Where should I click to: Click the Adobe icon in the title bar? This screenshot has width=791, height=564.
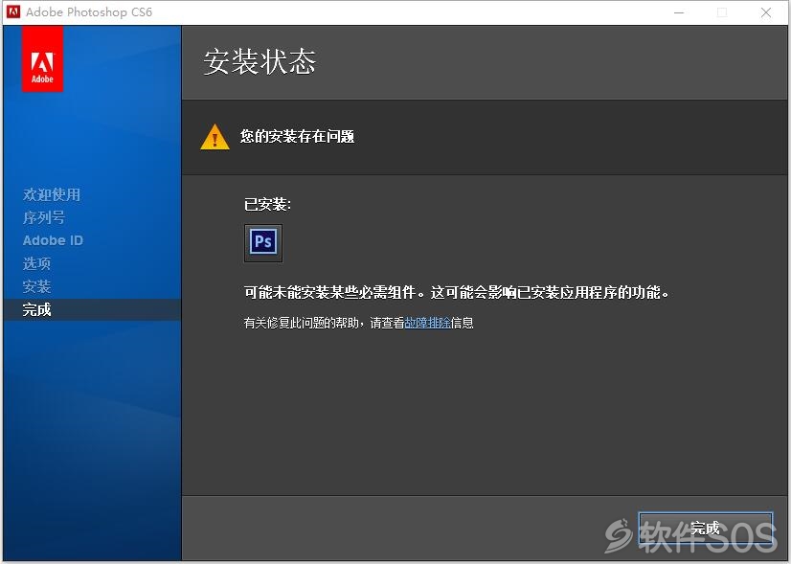13,11
